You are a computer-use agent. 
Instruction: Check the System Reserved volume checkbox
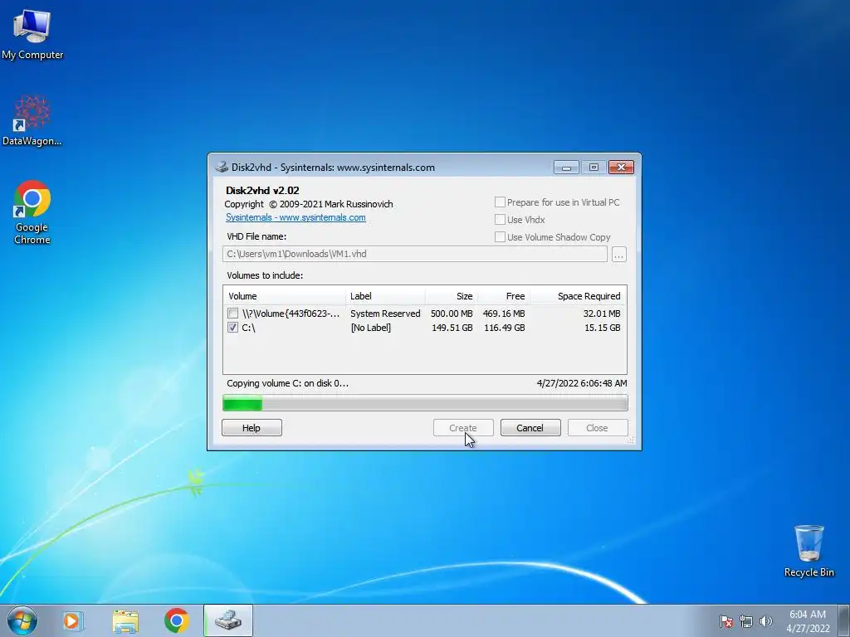[232, 313]
